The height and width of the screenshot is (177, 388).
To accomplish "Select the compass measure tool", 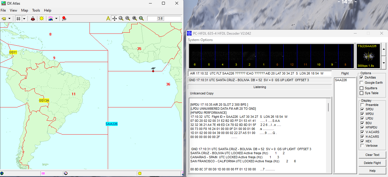I will pos(108,18).
